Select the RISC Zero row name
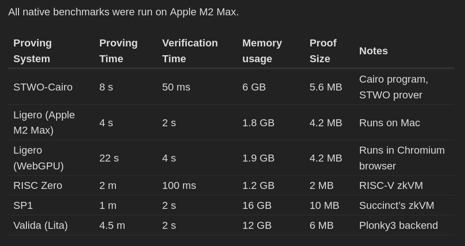This screenshot has height=246, width=465. point(38,186)
